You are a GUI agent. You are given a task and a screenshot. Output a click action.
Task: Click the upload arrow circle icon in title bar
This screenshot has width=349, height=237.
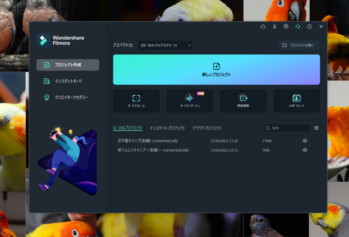pos(286,26)
